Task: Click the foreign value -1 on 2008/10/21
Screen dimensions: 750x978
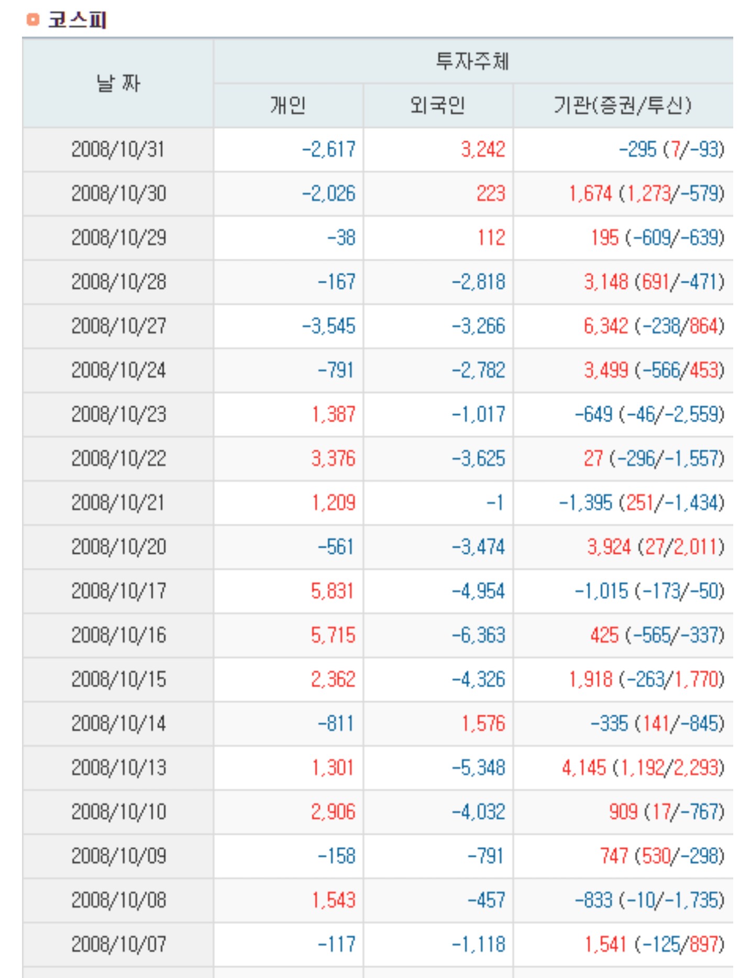Action: coord(495,503)
